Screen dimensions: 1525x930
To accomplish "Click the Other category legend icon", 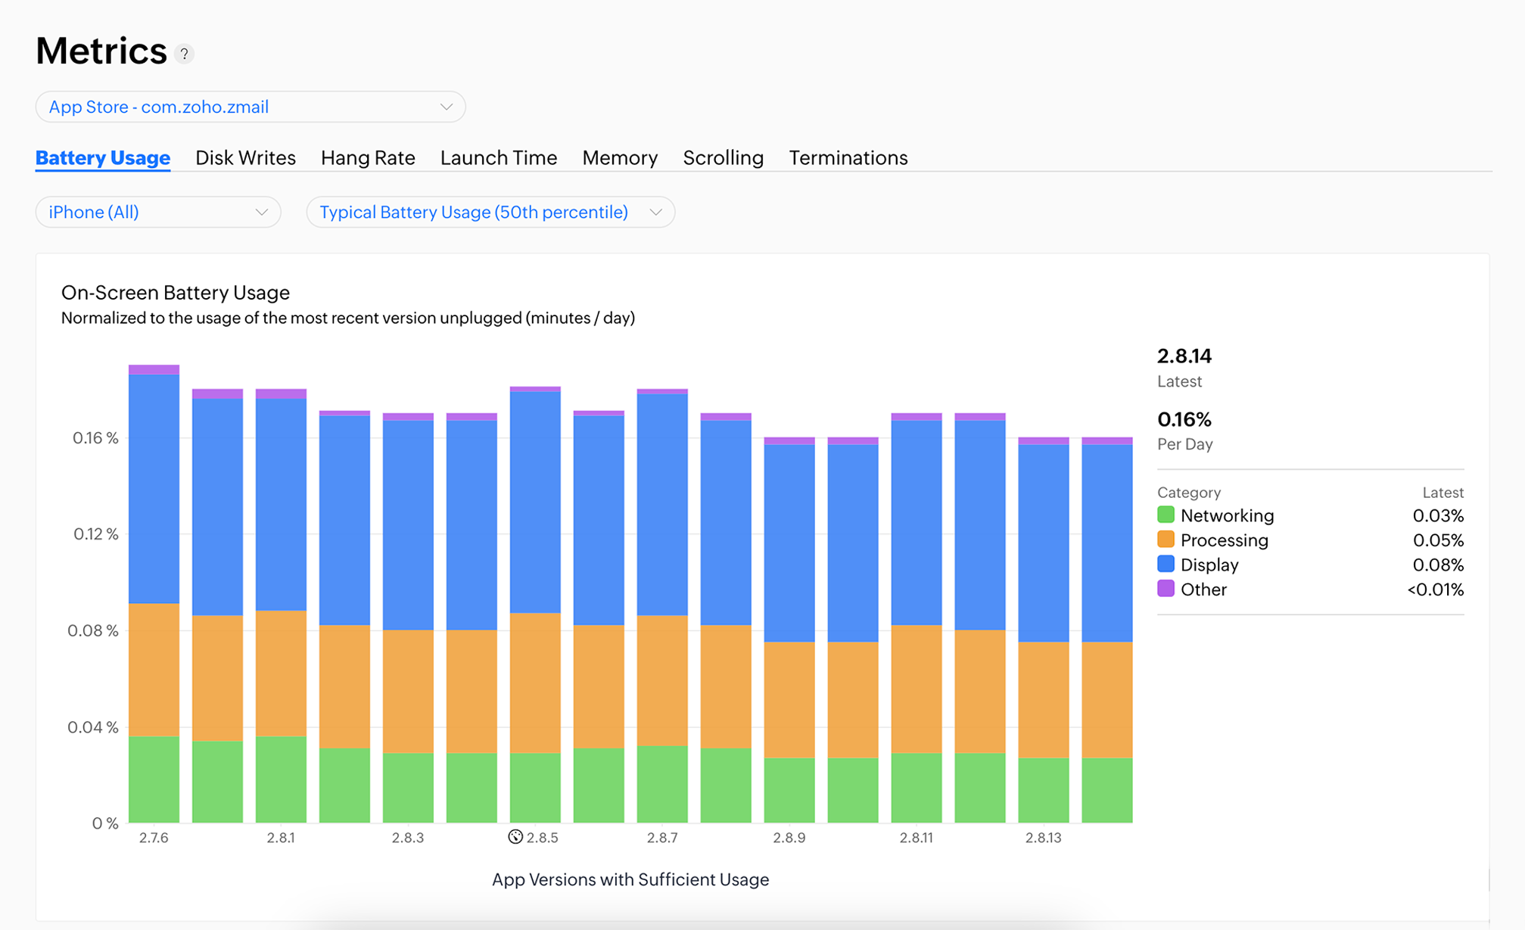I will click(1163, 591).
